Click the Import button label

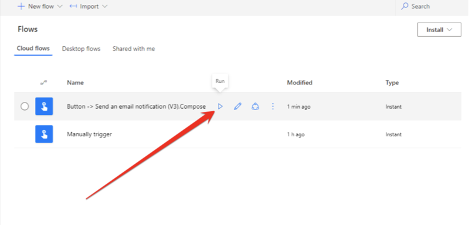89,6
